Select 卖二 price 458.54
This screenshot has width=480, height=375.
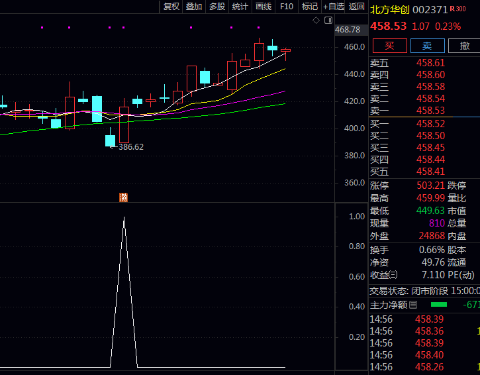tap(430, 99)
